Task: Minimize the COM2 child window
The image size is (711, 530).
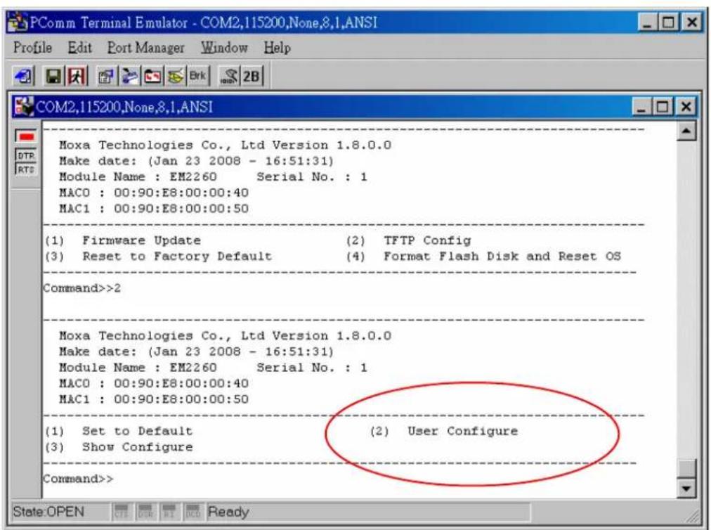Action: [x=641, y=107]
